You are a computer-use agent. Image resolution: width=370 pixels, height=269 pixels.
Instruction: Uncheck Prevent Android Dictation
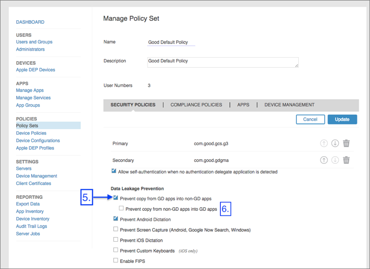(116, 219)
